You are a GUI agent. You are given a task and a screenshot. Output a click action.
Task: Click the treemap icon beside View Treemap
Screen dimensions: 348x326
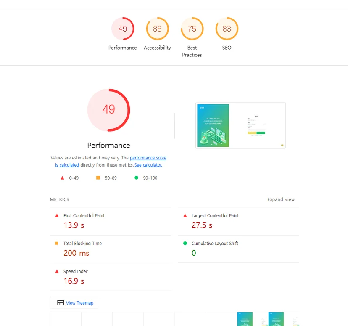[x=61, y=303]
